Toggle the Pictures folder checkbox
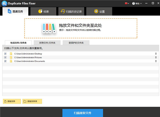This screenshot has height=117, width=160. click(5, 57)
